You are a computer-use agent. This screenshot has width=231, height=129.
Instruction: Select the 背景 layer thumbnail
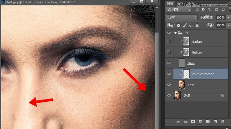pos(177,96)
